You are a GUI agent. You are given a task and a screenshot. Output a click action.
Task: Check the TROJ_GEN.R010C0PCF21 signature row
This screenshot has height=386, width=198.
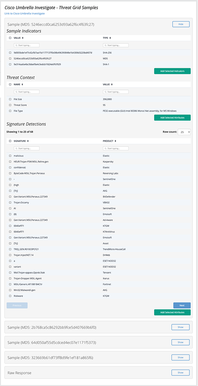(x=10, y=249)
